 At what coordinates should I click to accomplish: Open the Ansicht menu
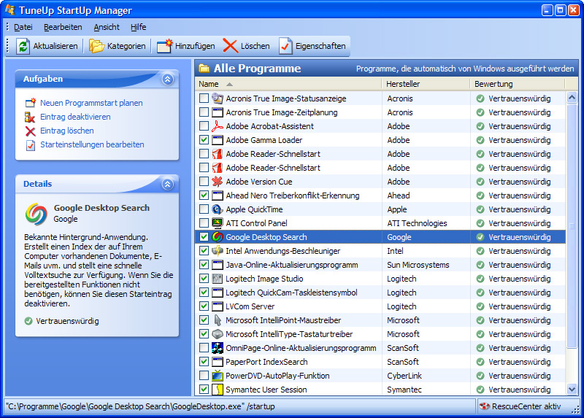[107, 27]
